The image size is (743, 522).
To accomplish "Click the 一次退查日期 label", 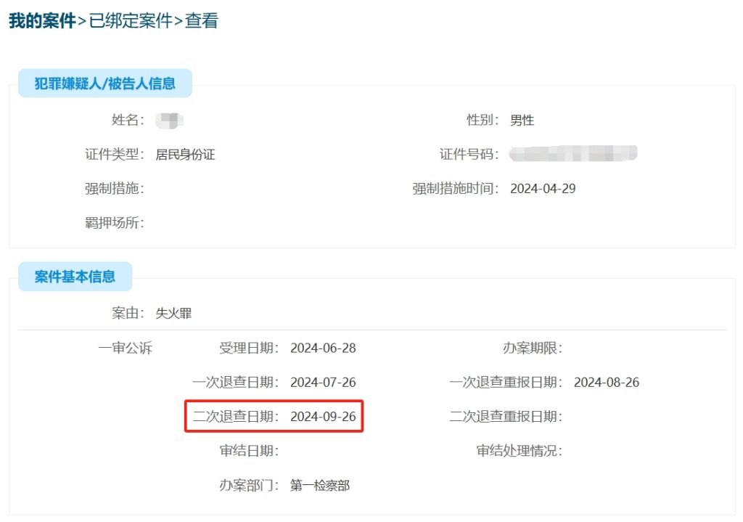I will click(x=236, y=382).
